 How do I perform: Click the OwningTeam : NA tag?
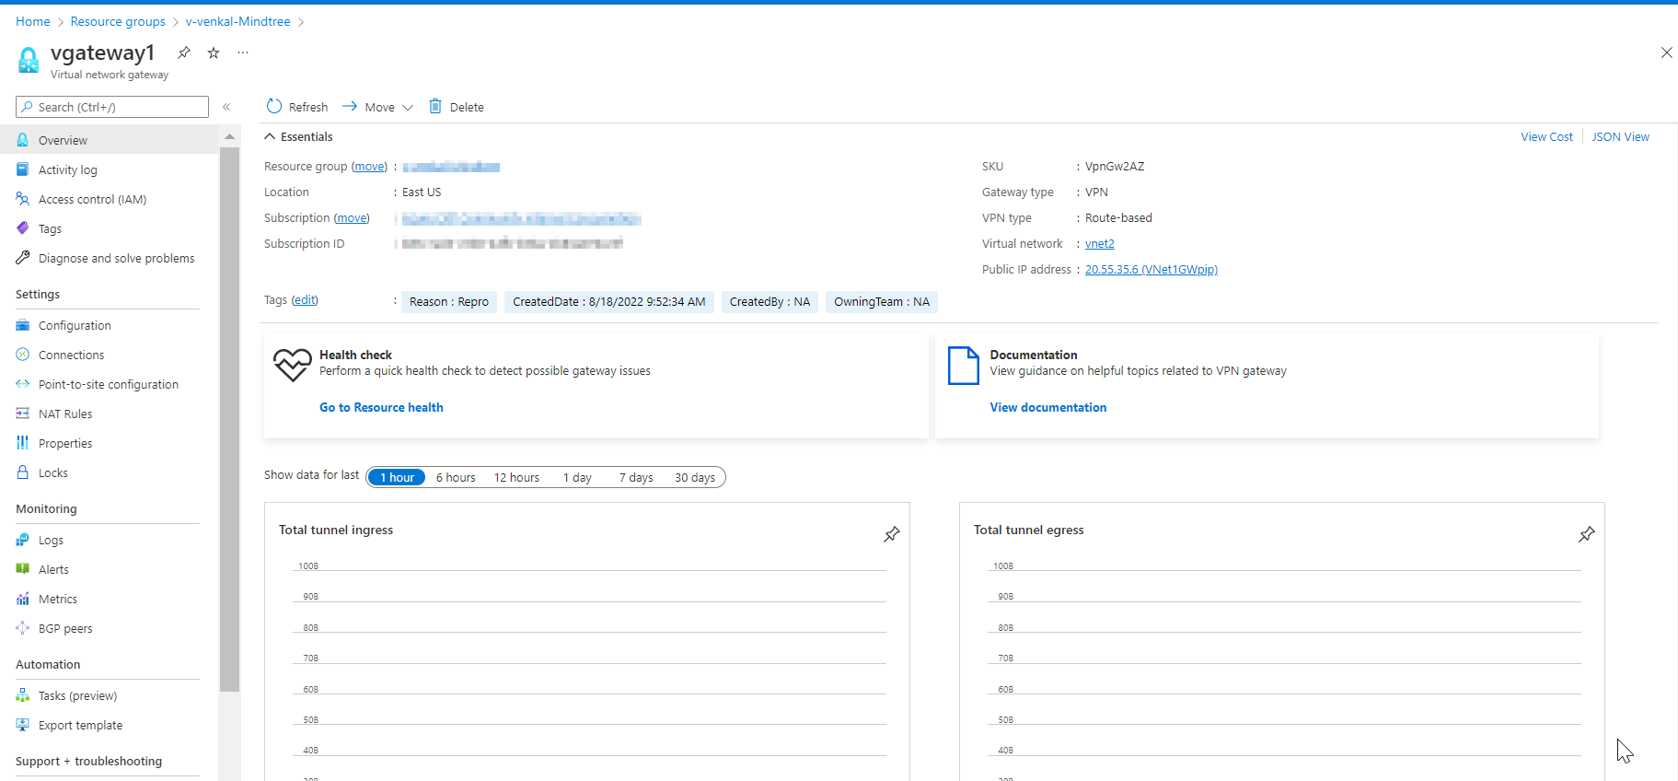coord(882,301)
